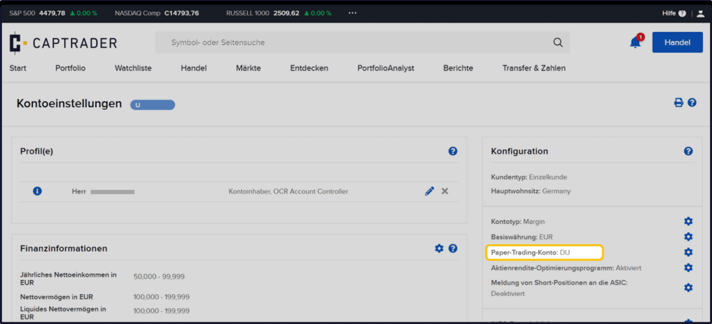Click the Kontoeinstellungen heading
This screenshot has width=712, height=324.
click(69, 104)
